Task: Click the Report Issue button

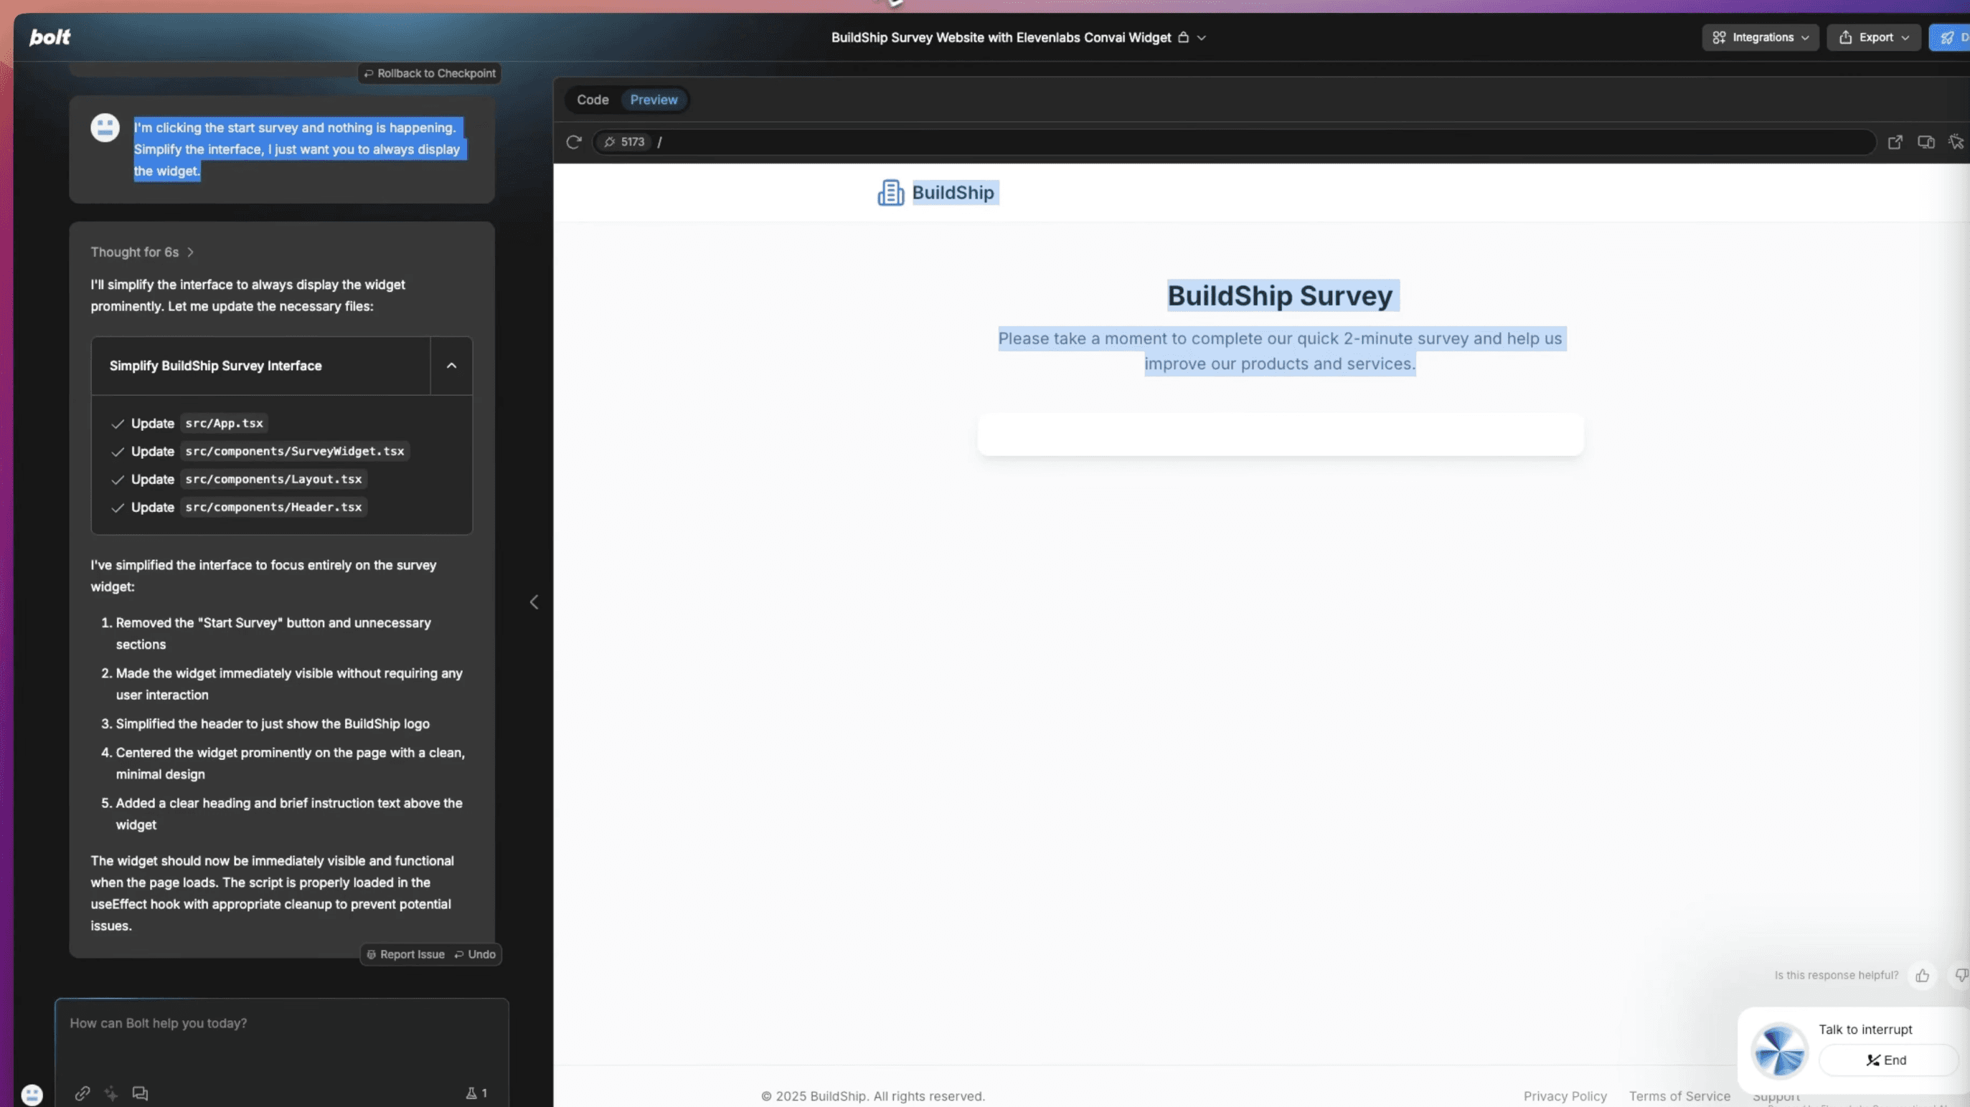Action: click(405, 954)
